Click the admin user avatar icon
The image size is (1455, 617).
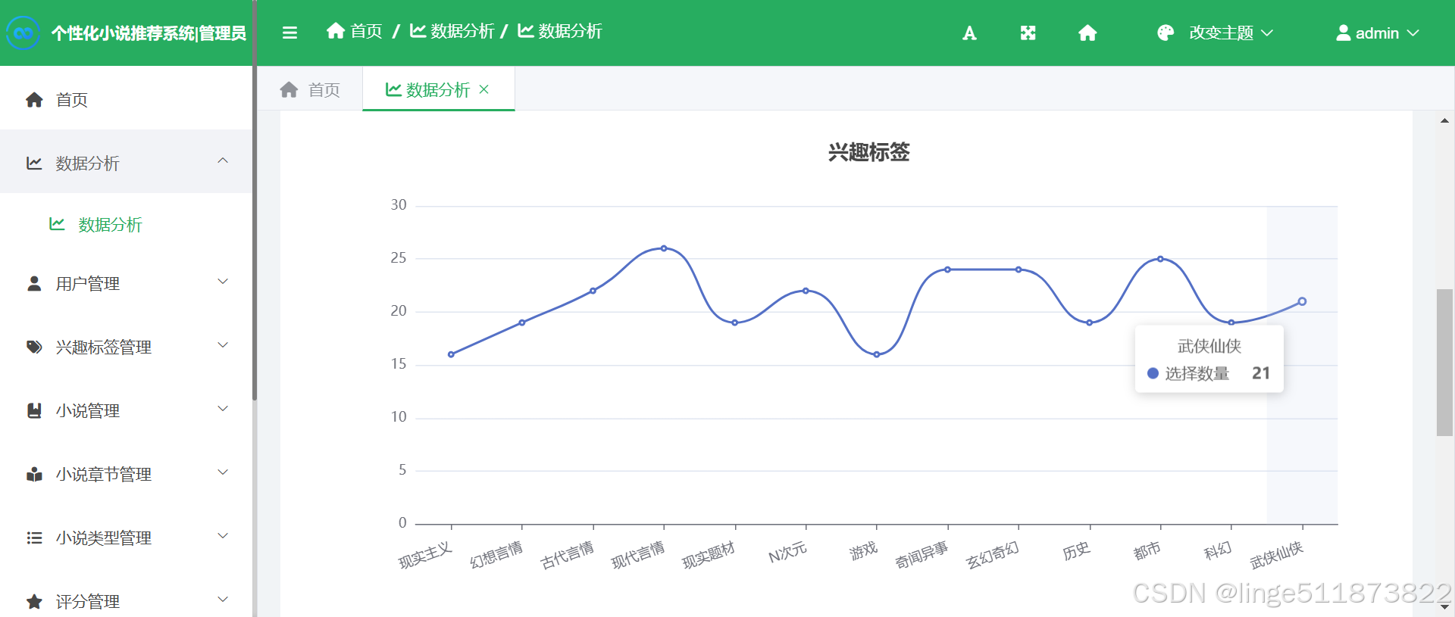1343,33
